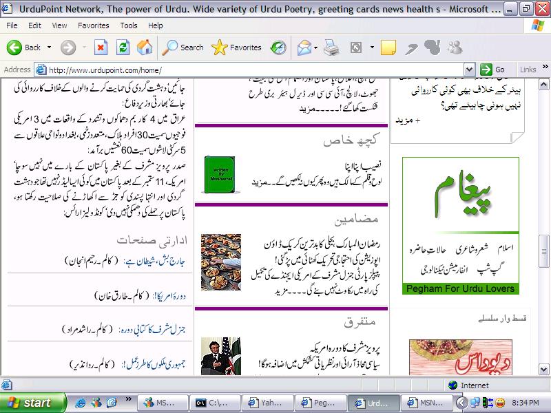Print the current page

pos(331,47)
